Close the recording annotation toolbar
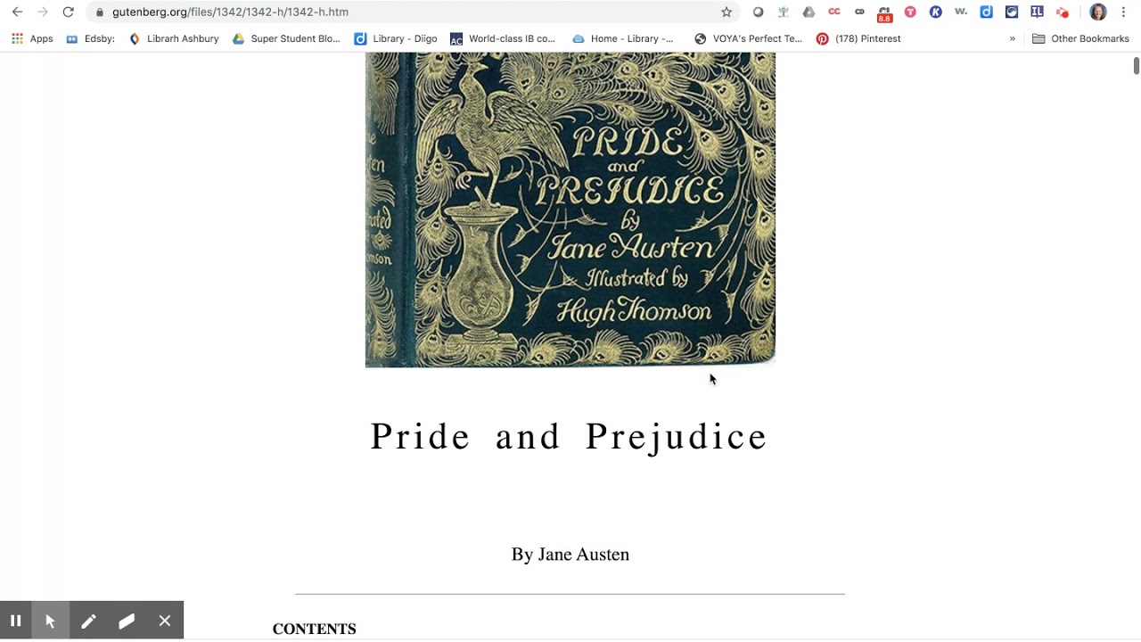 (165, 621)
